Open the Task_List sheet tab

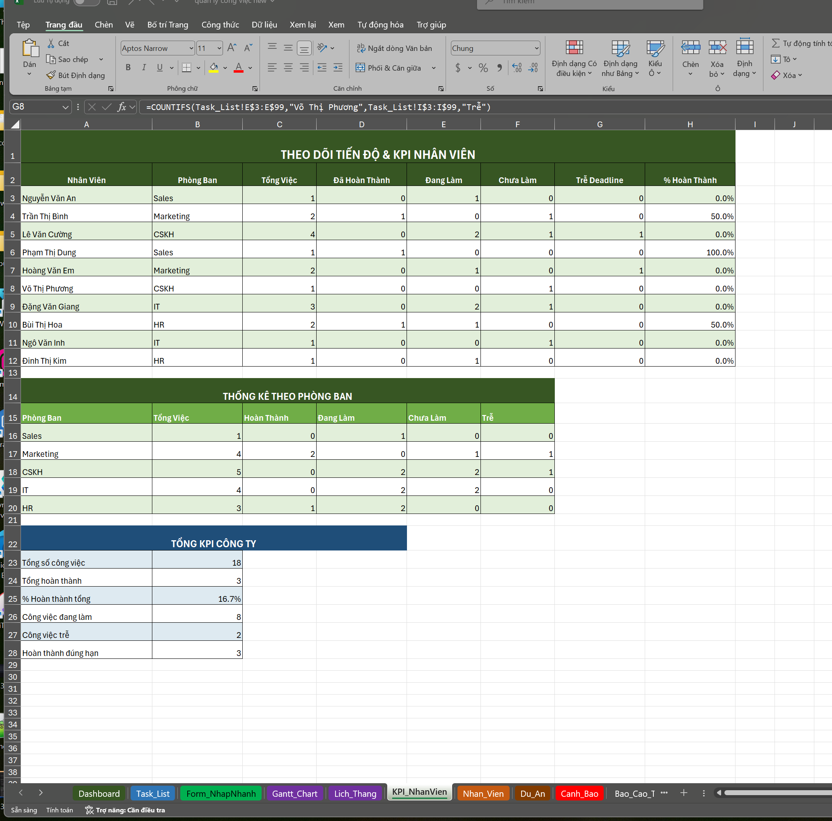click(x=153, y=793)
